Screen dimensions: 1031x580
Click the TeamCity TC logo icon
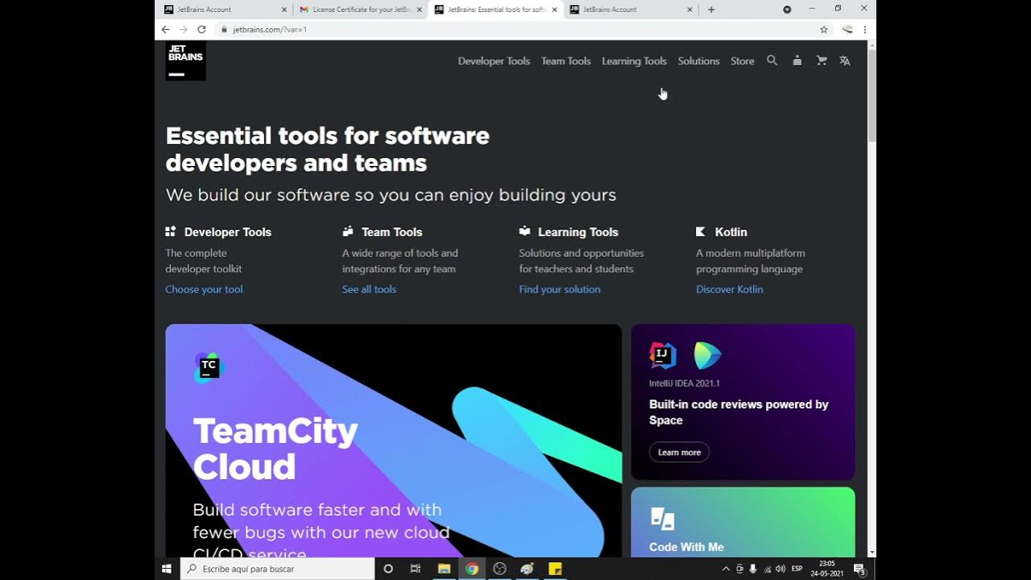tap(209, 367)
